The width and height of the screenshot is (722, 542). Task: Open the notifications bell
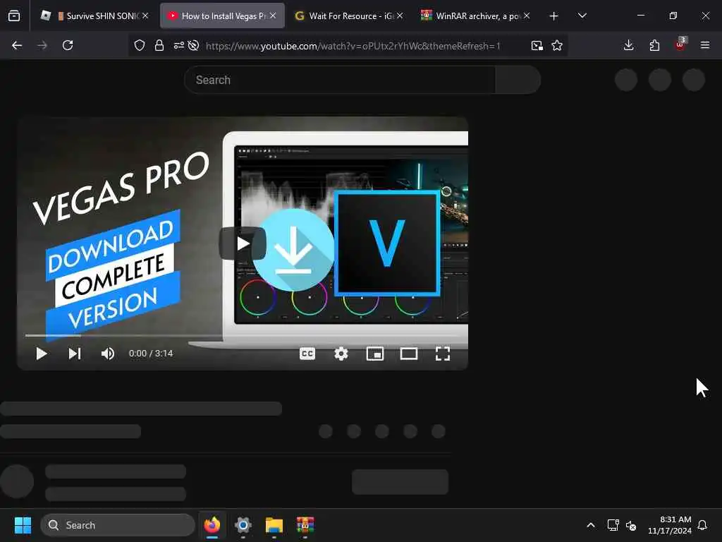tap(703, 525)
